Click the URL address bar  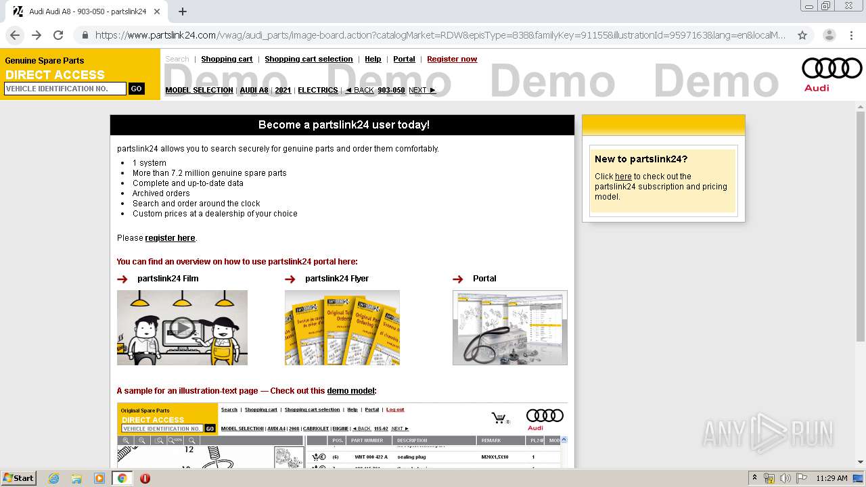click(x=440, y=35)
